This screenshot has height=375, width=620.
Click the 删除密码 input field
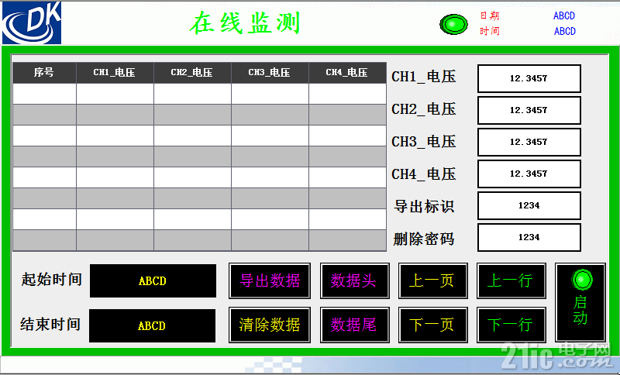[x=529, y=238]
